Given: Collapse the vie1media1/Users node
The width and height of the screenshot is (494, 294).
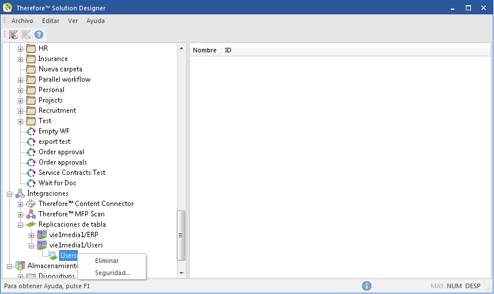Looking at the screenshot, I should pyautogui.click(x=31, y=246).
